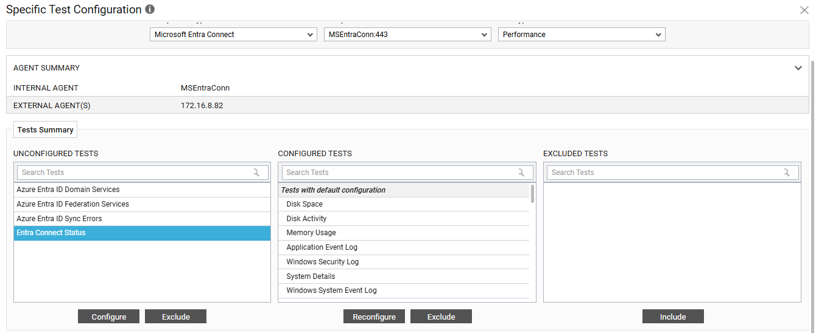The height and width of the screenshot is (333, 816).
Task: Click the Include button
Action: [673, 317]
